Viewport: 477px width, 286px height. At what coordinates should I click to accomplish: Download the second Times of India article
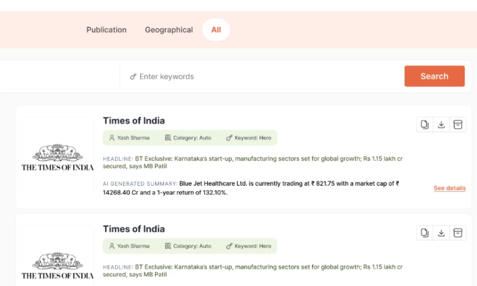coord(441,233)
